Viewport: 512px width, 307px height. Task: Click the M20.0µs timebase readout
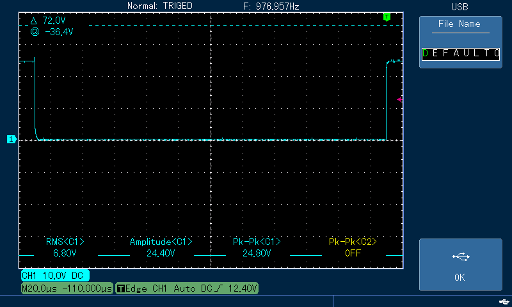pyautogui.click(x=39, y=288)
